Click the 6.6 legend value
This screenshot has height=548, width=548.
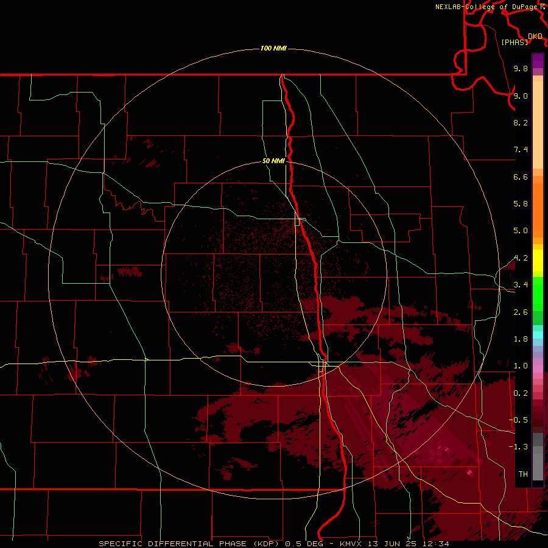521,177
